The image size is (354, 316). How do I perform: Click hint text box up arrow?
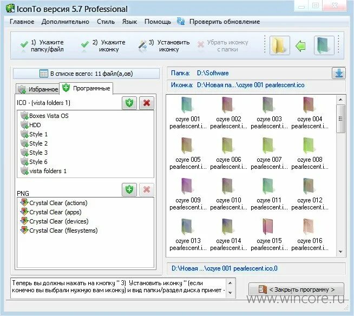point(230,284)
